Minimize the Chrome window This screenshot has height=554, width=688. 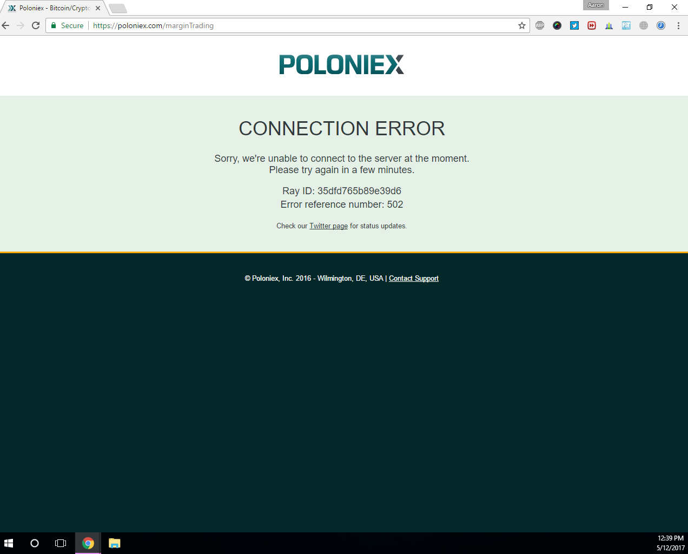coord(625,7)
